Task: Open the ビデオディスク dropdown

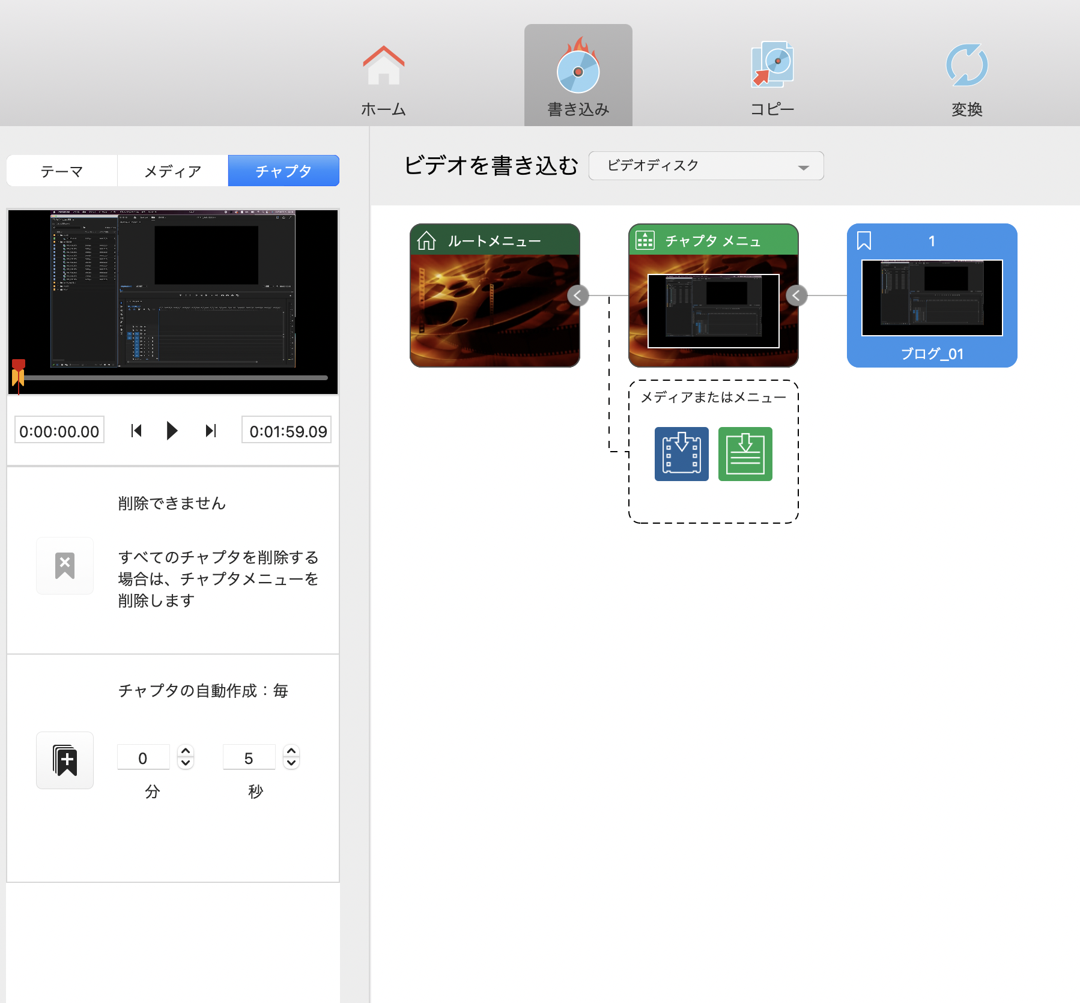Action: click(706, 166)
